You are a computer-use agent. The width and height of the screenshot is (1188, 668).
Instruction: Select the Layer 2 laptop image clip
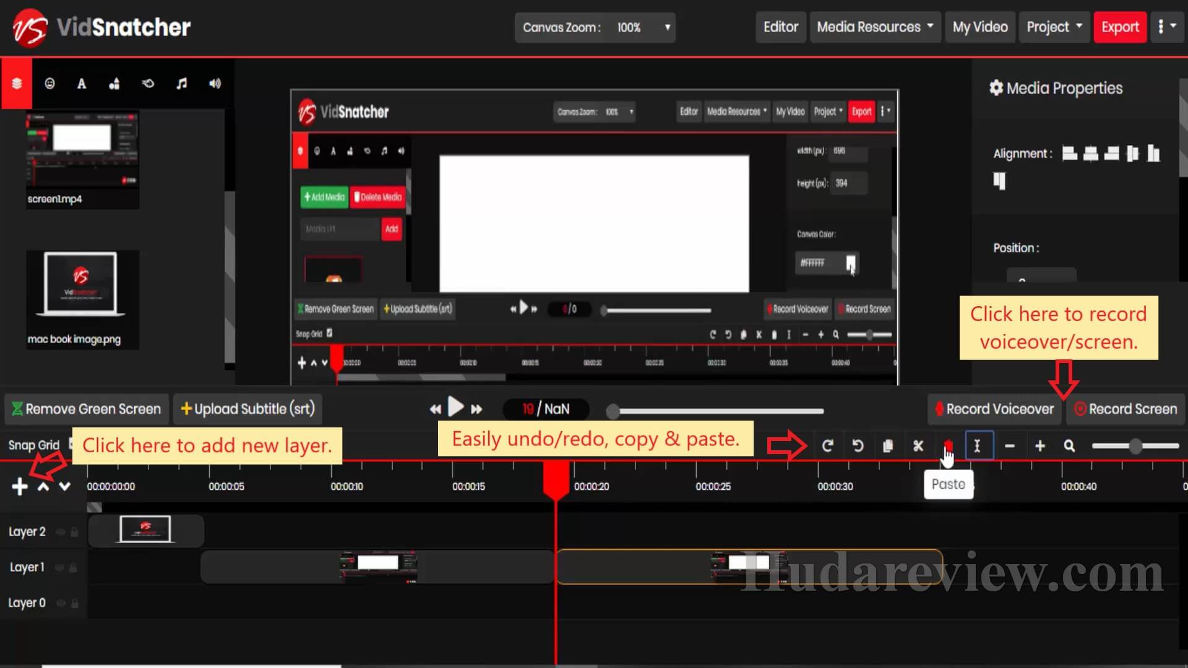coord(146,531)
